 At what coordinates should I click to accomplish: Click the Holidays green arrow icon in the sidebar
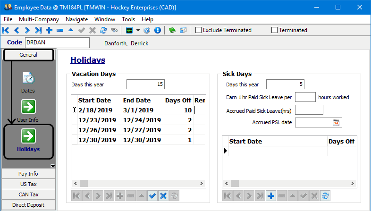point(28,135)
